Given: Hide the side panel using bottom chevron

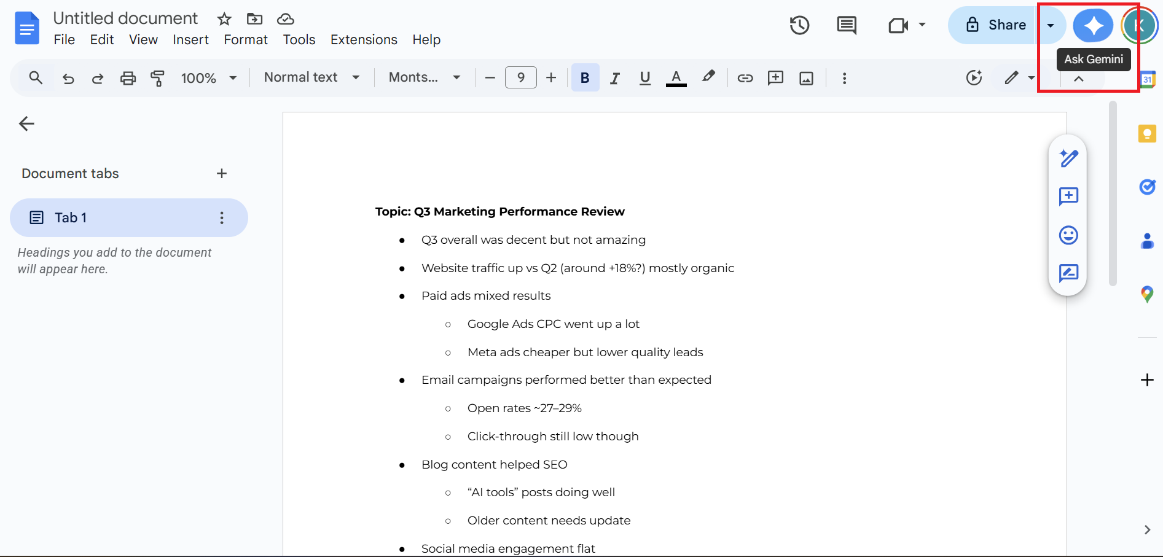Looking at the screenshot, I should point(1147,529).
